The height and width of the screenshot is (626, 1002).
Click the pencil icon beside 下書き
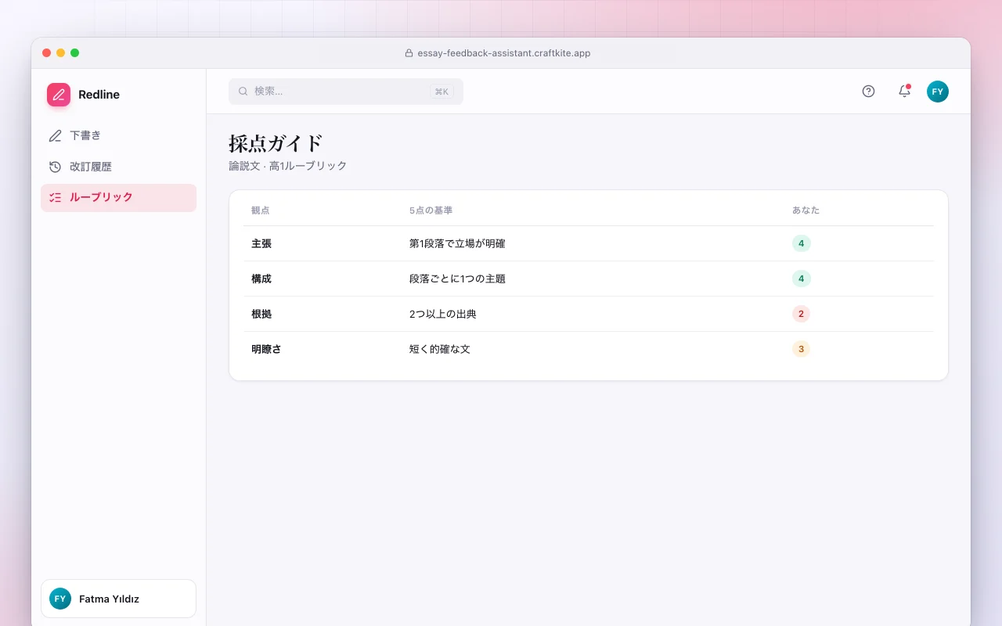(55, 135)
